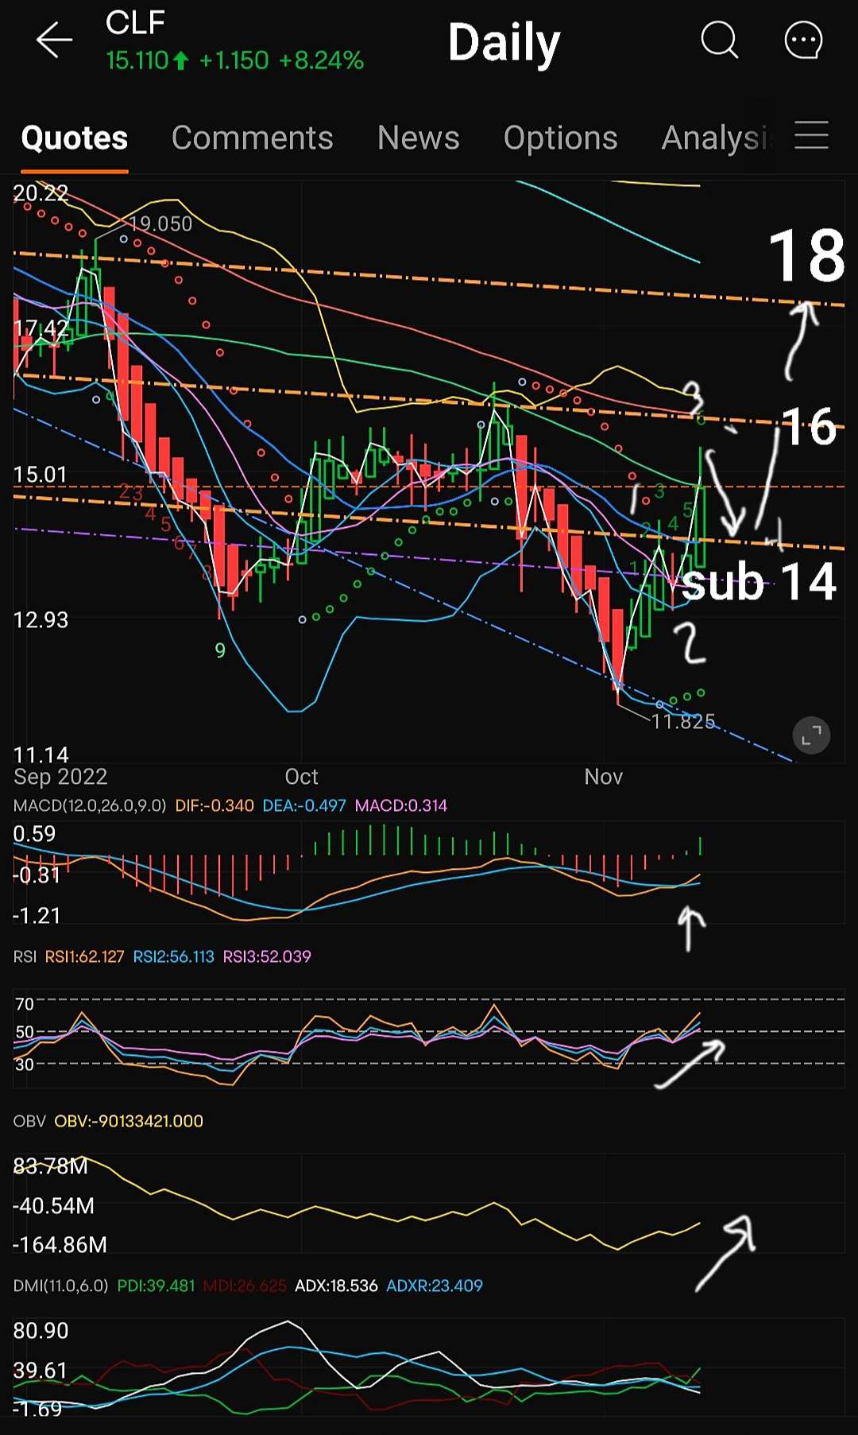Open the search magnifier icon

click(720, 40)
